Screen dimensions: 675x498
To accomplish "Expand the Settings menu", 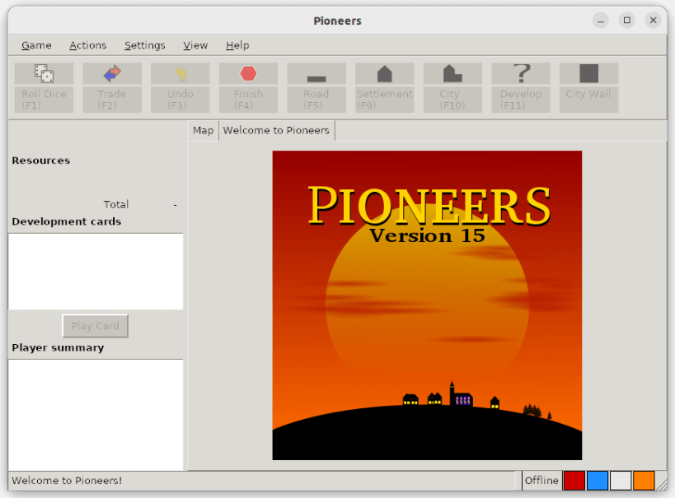I will 145,45.
